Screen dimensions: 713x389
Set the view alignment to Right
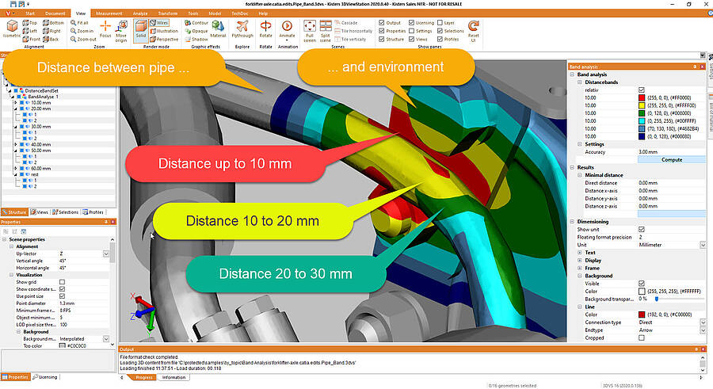coord(51,31)
